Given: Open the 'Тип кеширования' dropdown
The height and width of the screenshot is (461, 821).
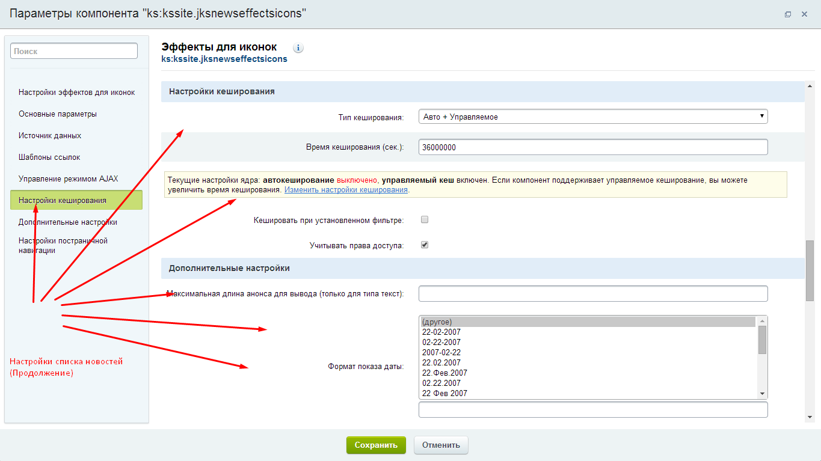Looking at the screenshot, I should [592, 116].
